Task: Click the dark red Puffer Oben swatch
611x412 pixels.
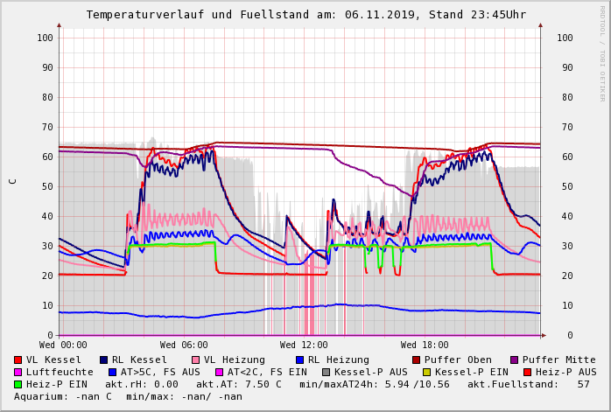Action: (417, 360)
